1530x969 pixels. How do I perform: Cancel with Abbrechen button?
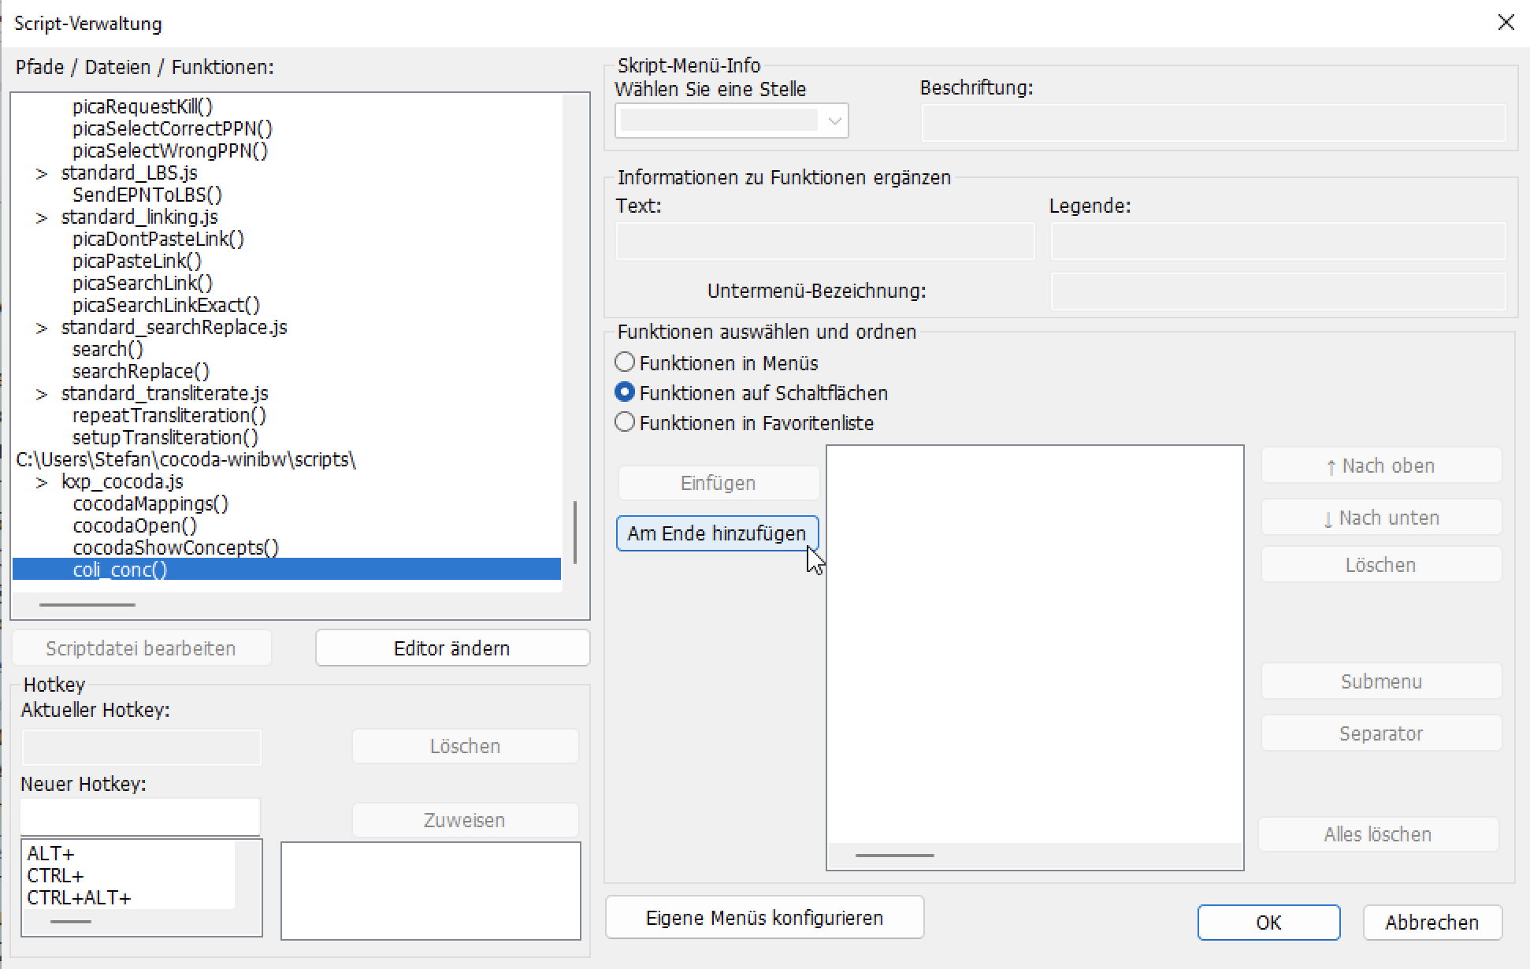pyautogui.click(x=1432, y=923)
